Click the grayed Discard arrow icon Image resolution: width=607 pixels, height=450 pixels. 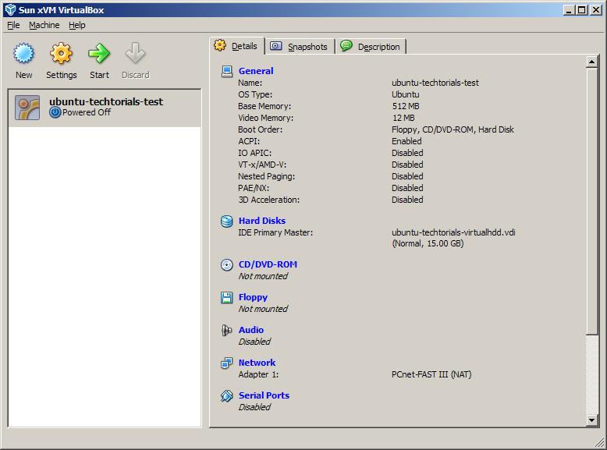(135, 53)
